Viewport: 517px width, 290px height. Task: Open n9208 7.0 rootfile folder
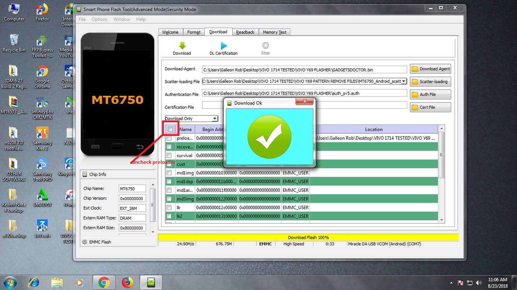pos(14,139)
